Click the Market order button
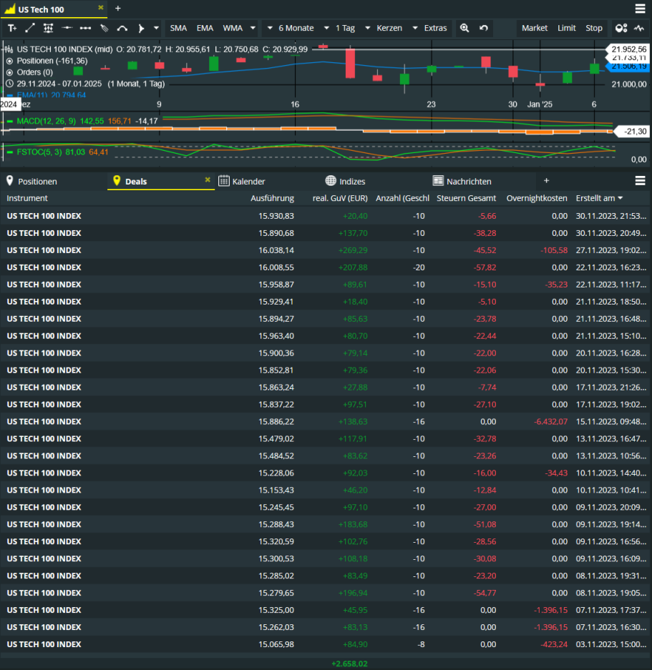 (535, 28)
